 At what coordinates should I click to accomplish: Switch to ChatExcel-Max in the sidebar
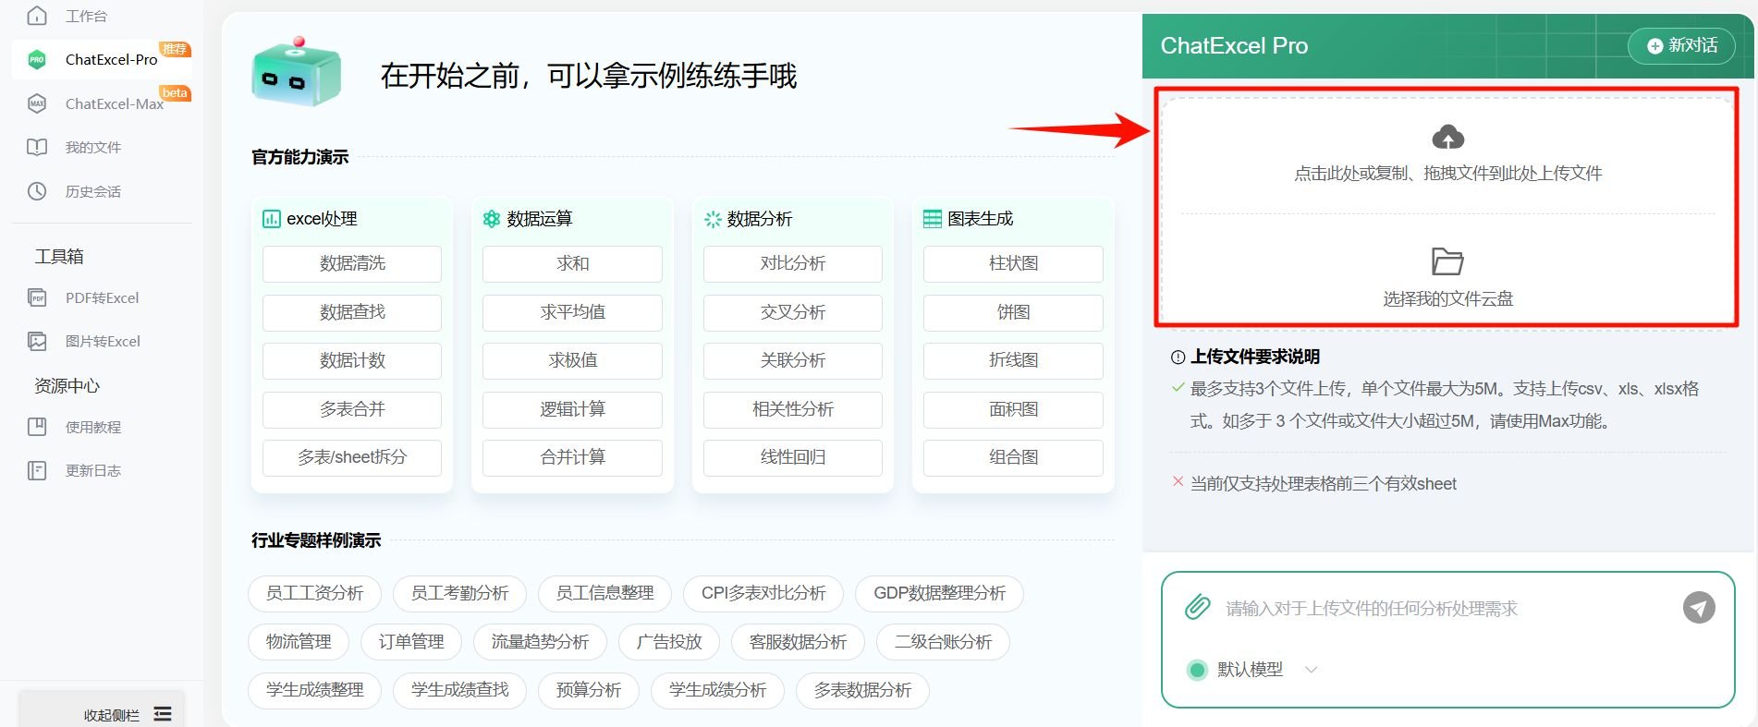click(114, 103)
